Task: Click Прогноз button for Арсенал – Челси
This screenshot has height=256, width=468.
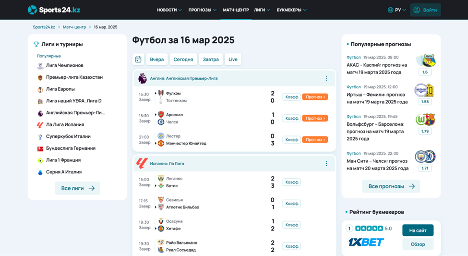Action: pyautogui.click(x=315, y=118)
